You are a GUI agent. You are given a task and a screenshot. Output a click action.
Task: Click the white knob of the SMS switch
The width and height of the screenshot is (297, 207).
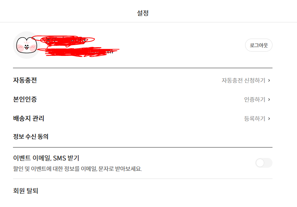[x=260, y=163]
